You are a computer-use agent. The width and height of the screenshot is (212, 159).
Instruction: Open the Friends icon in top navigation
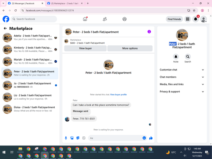coord(105,19)
